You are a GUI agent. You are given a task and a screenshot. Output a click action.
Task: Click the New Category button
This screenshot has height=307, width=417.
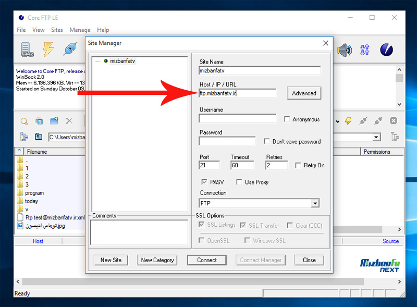pos(157,260)
